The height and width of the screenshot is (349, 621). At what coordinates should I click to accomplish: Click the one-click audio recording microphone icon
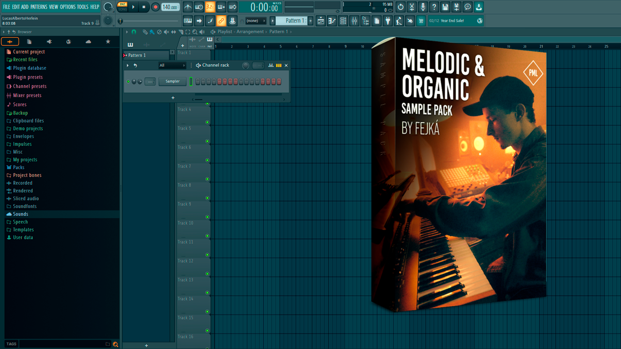click(423, 7)
